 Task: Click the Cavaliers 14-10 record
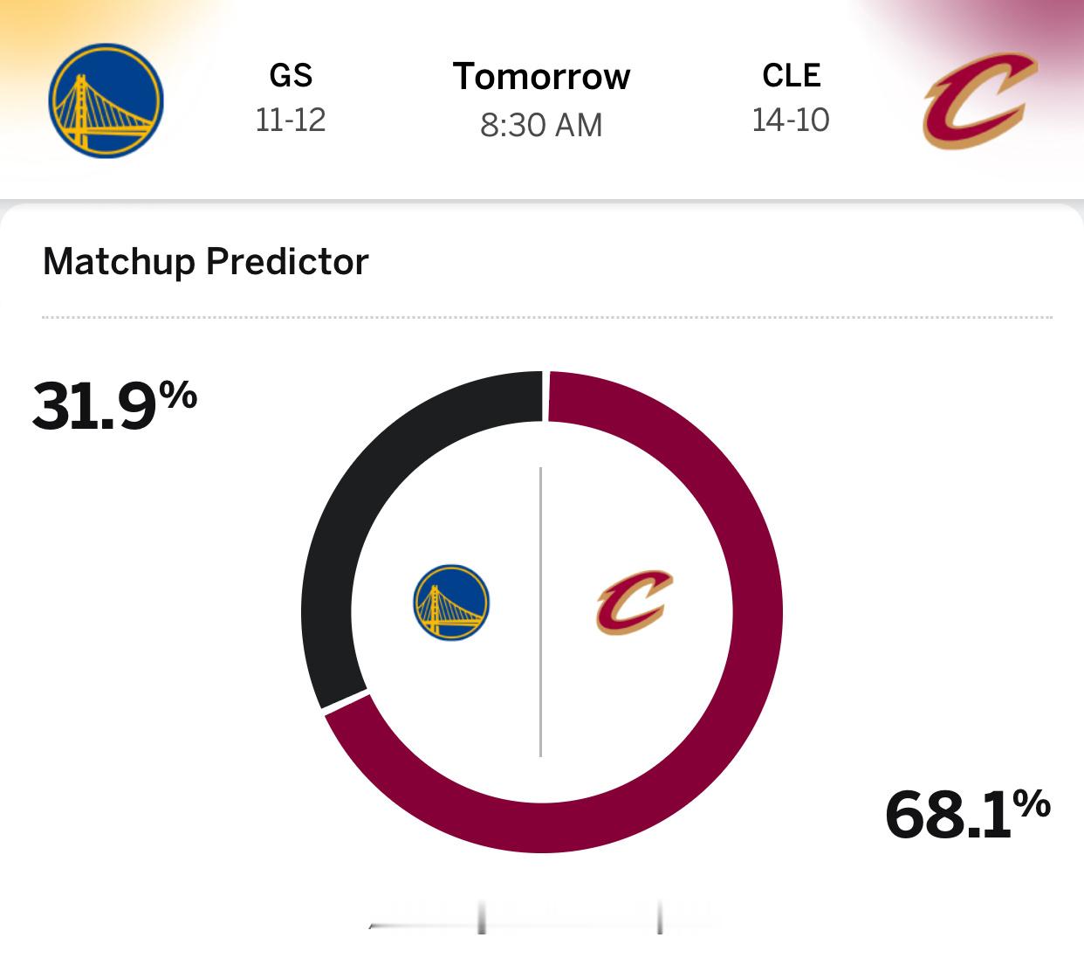pos(791,120)
